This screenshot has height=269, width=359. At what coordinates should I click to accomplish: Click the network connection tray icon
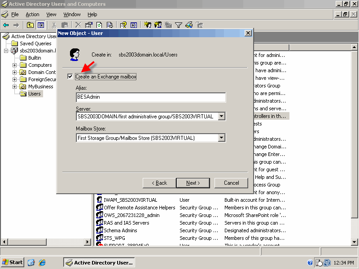(x=328, y=263)
